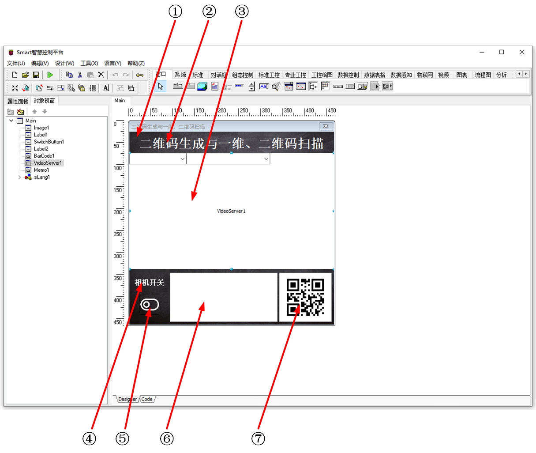This screenshot has height=453, width=536.
Task: Collapse the Main tree node
Action: [x=11, y=121]
